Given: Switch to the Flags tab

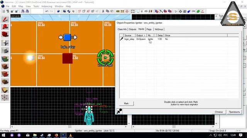Looking at the screenshot, I should coord(149,29).
